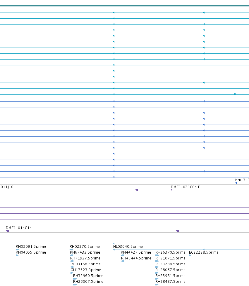This screenshot has height=286, width=249.
Task: Click the glyph beneath RH03168.5prime
Action: [72, 267]
